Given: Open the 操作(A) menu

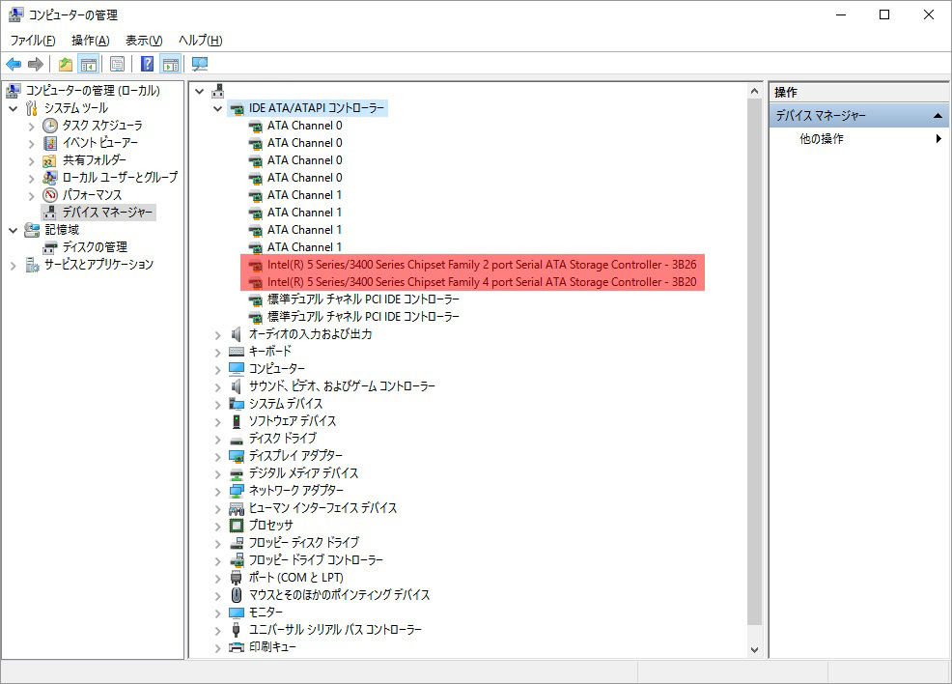Looking at the screenshot, I should click(90, 40).
